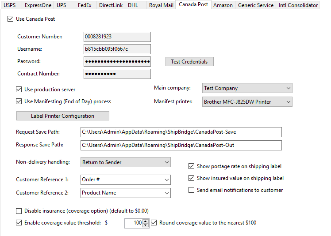Click the Request Save Path field

pyautogui.click(x=181, y=132)
